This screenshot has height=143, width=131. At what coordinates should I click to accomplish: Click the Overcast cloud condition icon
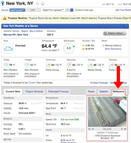(x=8, y=48)
